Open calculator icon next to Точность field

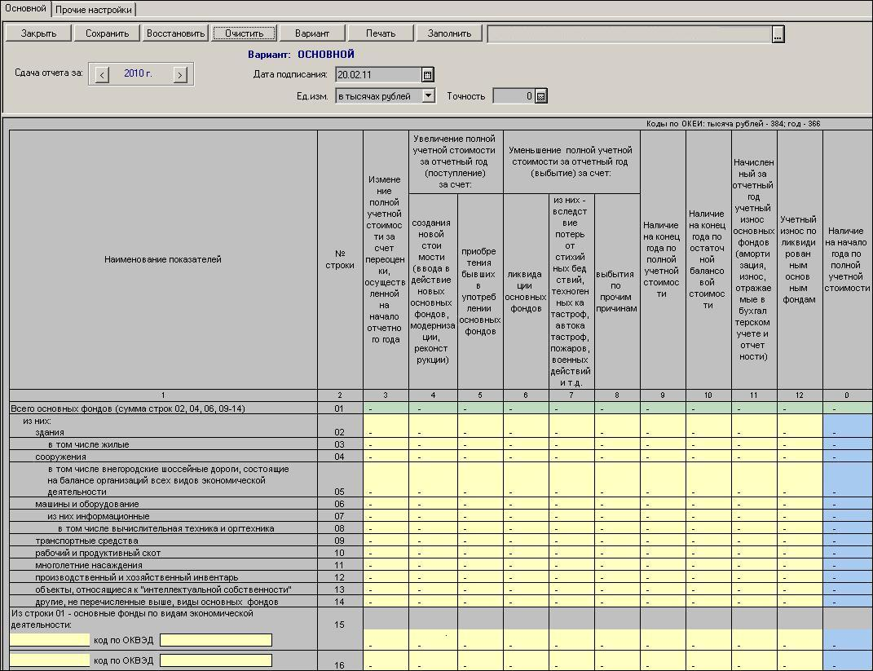[x=540, y=96]
